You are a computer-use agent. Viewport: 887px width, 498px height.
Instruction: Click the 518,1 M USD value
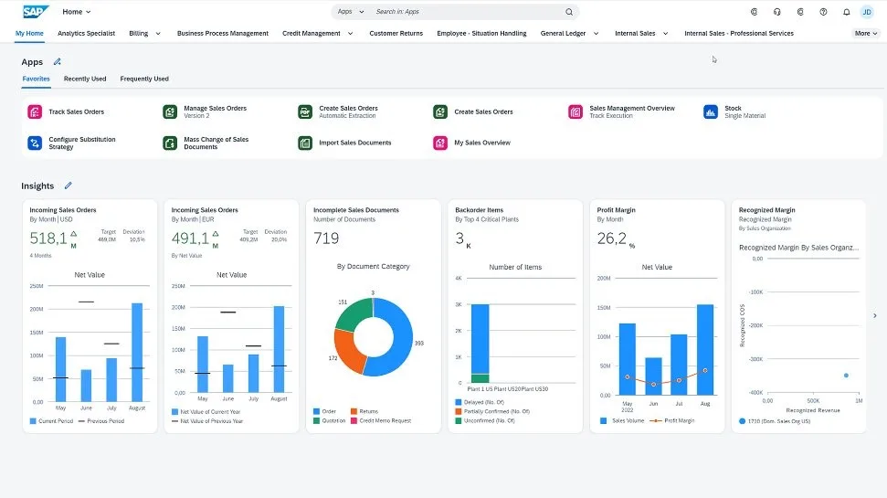point(48,238)
